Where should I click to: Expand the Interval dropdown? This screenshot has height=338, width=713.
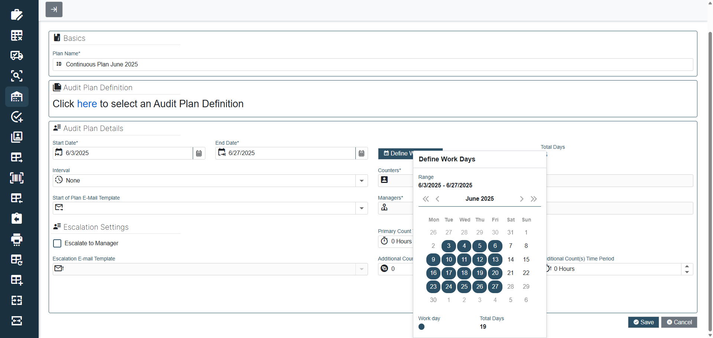tap(361, 181)
